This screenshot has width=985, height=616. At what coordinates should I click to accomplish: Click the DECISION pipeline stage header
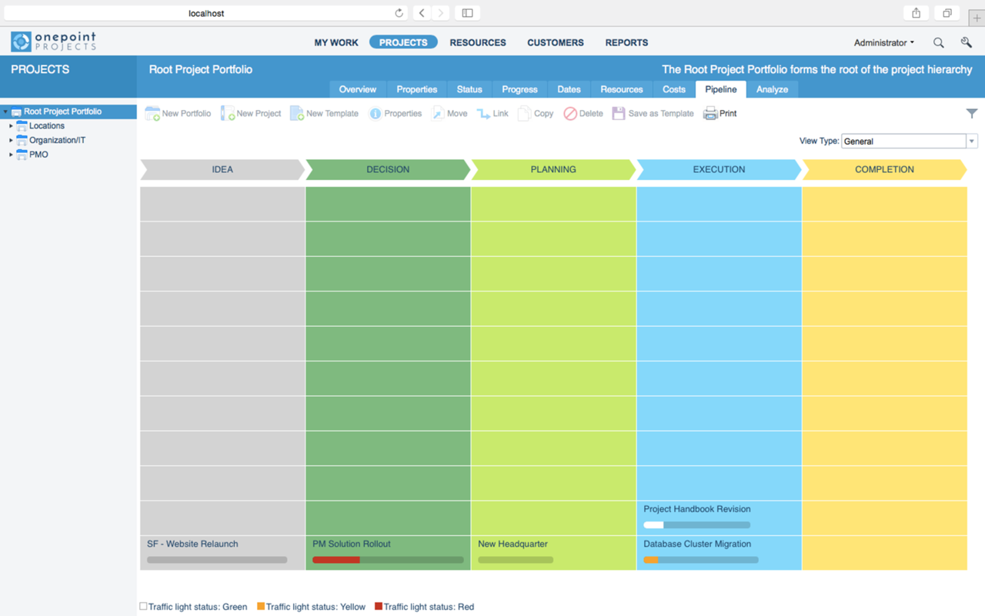click(x=388, y=169)
